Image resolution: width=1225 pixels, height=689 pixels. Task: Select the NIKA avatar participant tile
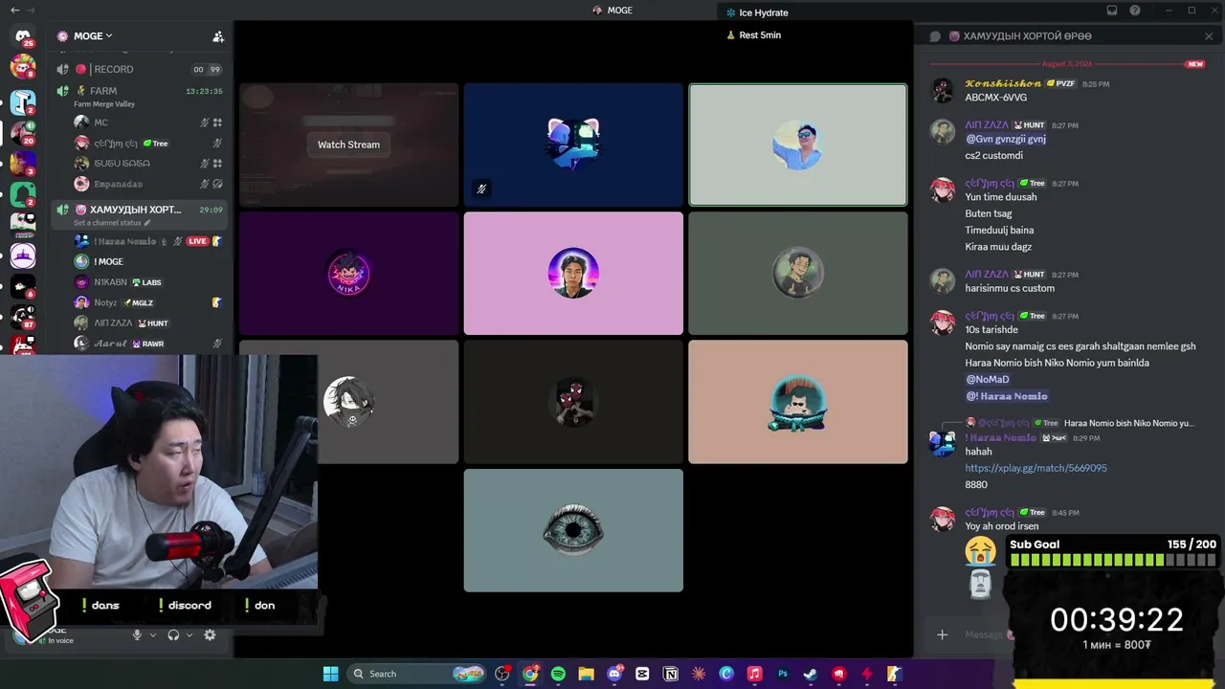tap(348, 274)
